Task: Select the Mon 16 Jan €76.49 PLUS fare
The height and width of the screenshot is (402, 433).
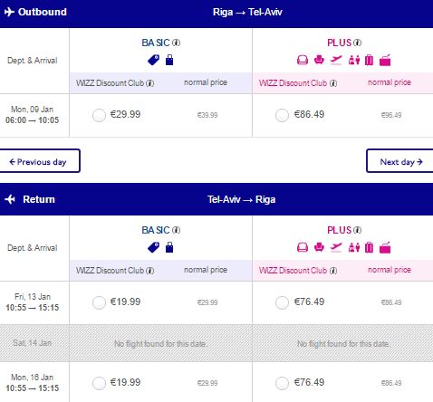Action: [x=282, y=383]
